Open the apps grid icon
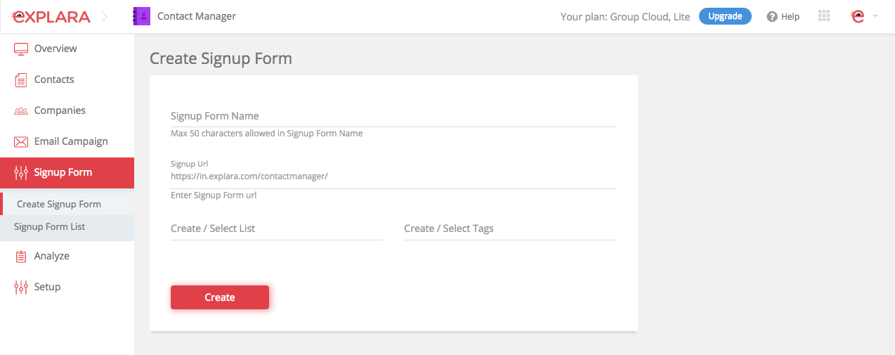Viewport: 895px width, 355px height. pos(824,16)
